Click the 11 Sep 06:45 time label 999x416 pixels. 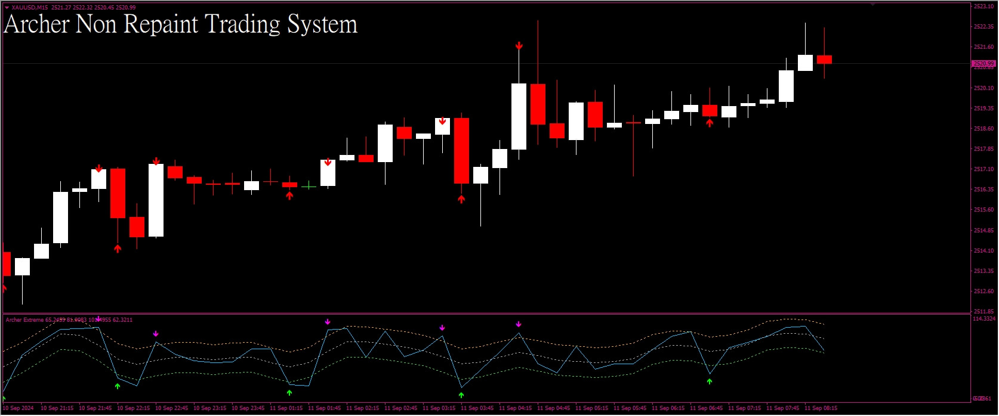click(706, 408)
